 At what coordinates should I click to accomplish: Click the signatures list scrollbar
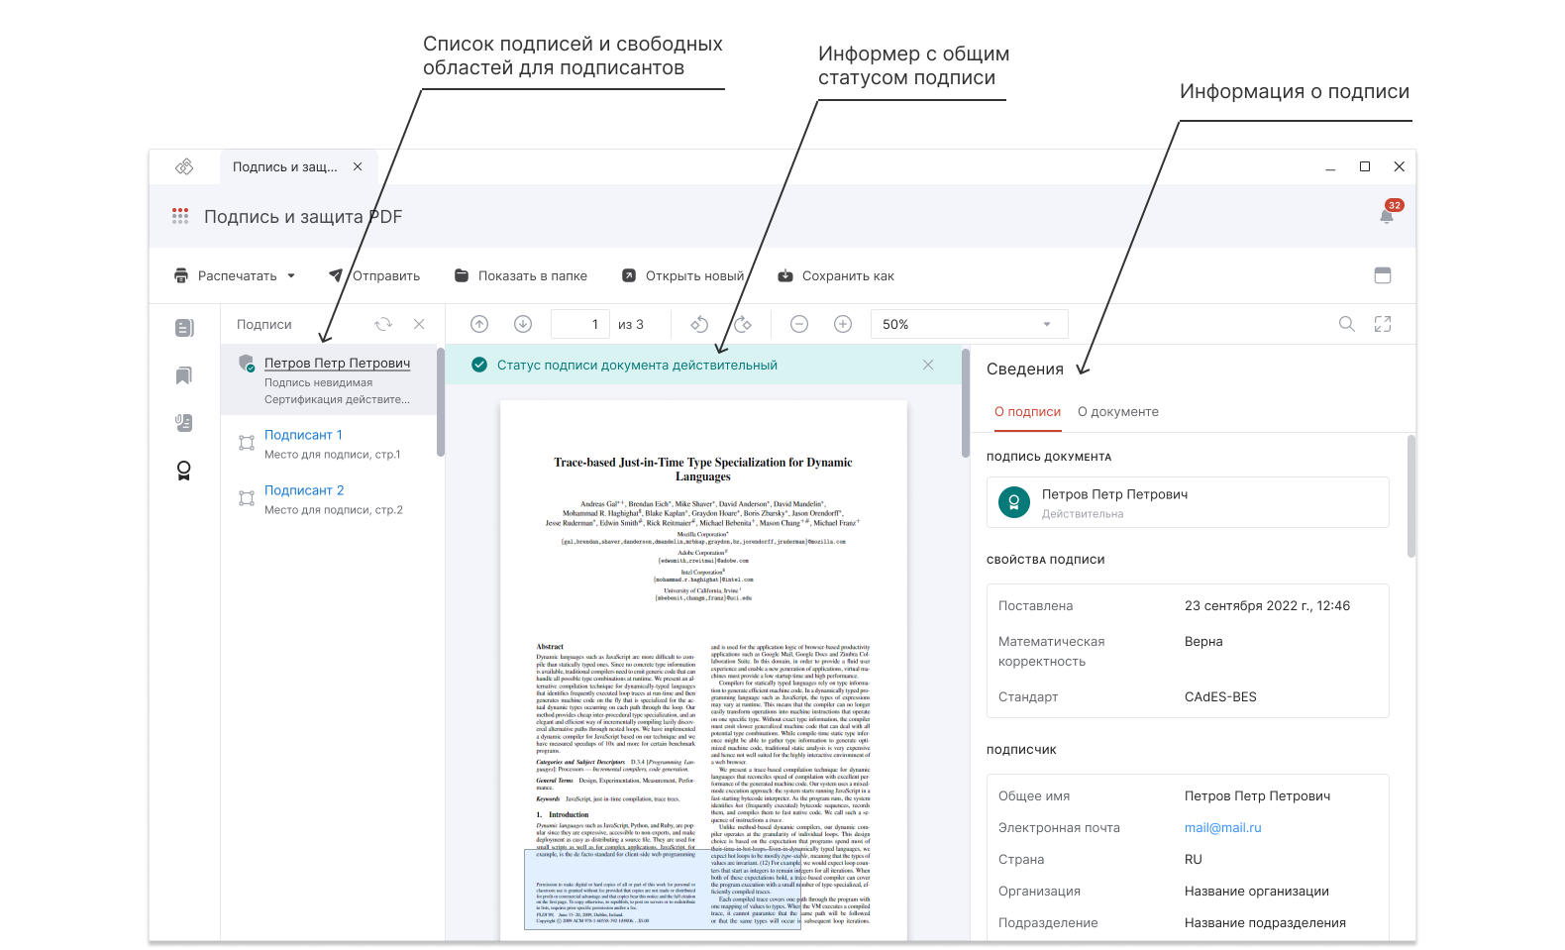(441, 402)
